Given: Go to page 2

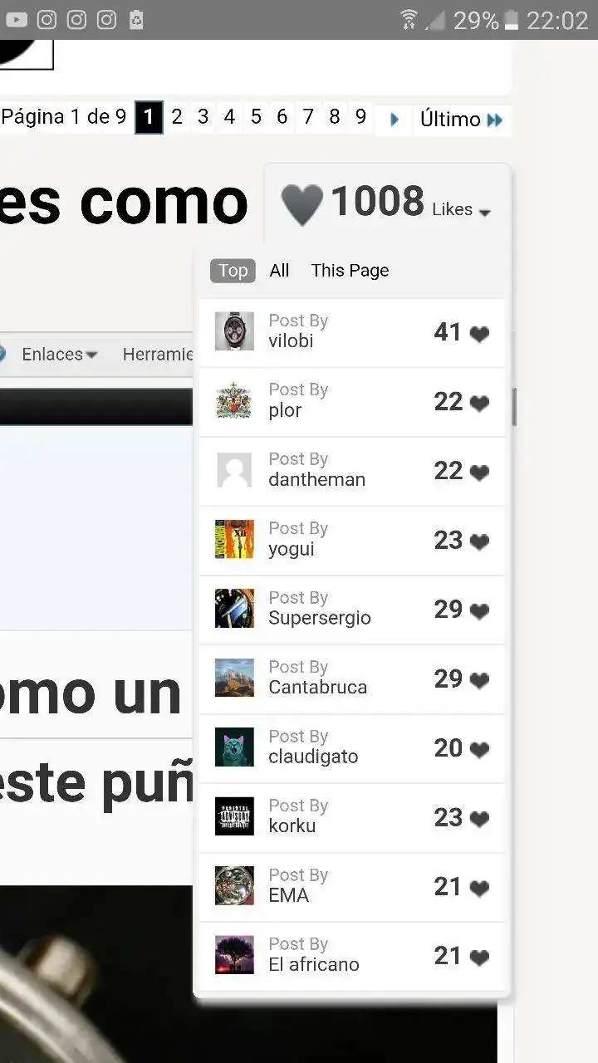Looking at the screenshot, I should pyautogui.click(x=177, y=117).
